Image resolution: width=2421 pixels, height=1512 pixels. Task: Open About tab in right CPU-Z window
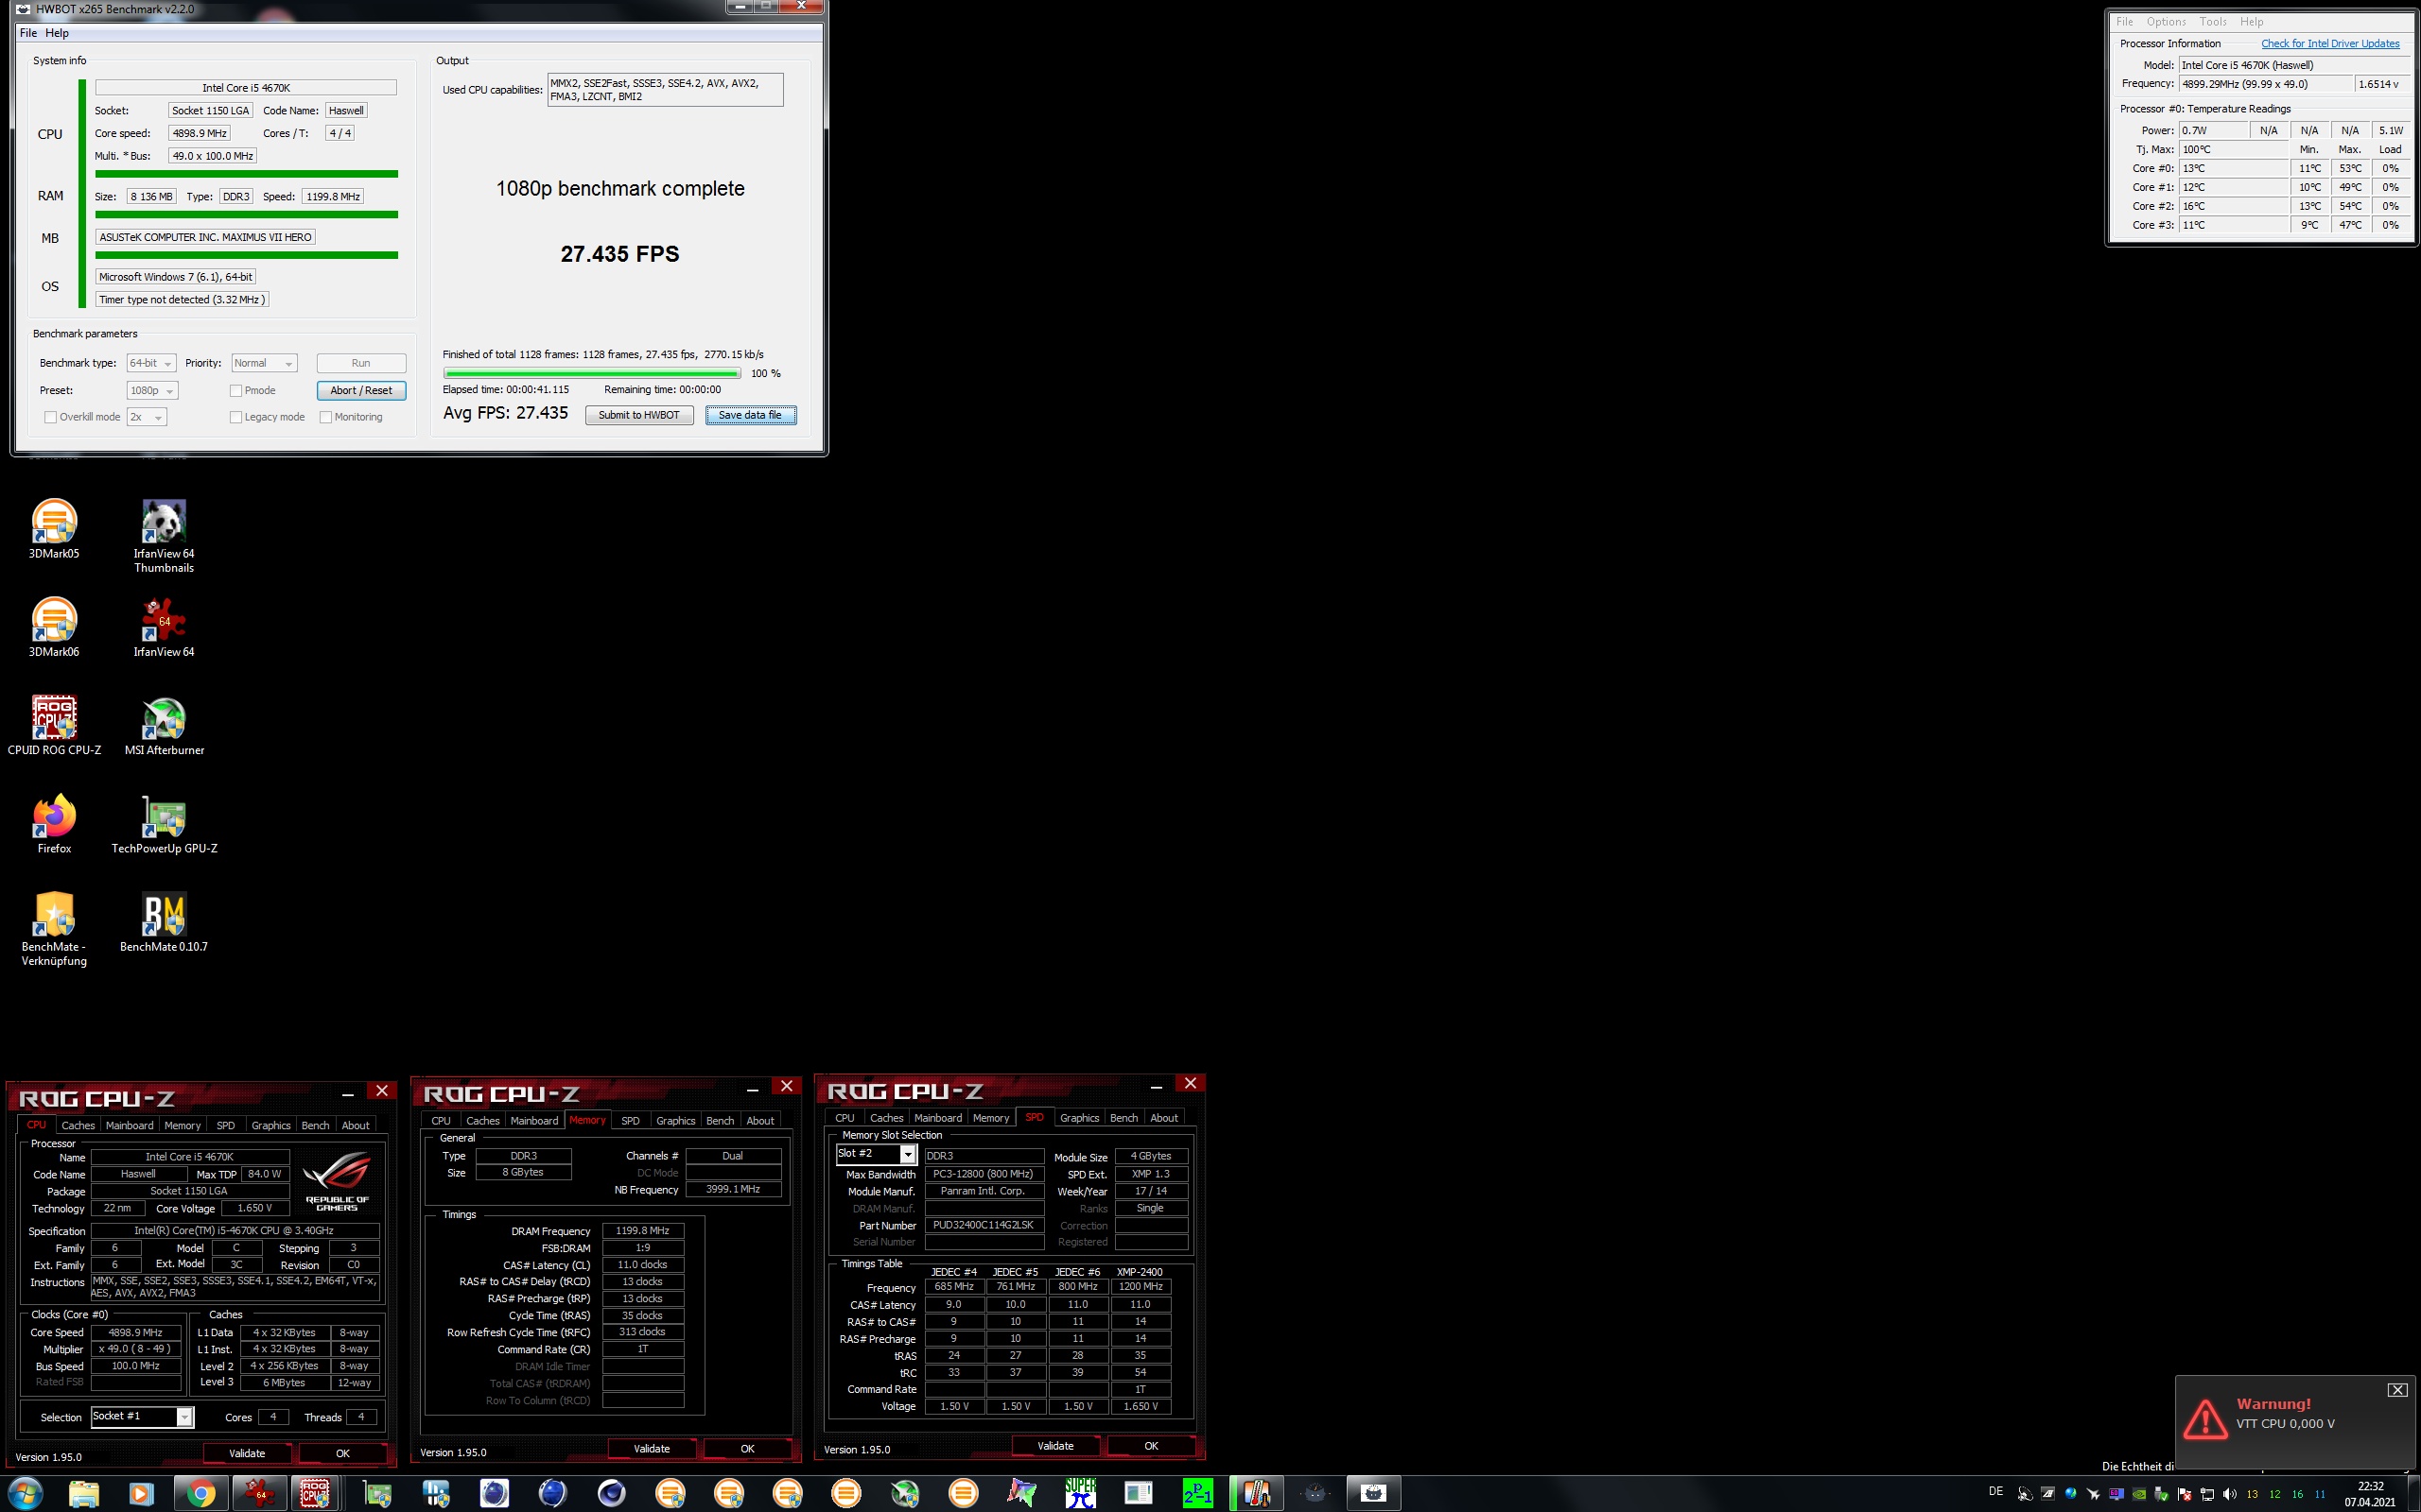tap(1163, 1118)
